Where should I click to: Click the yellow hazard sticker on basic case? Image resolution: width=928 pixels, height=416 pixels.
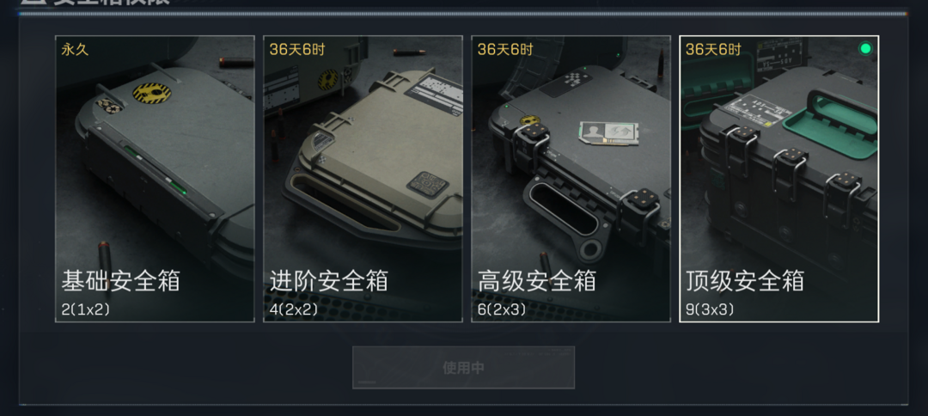(152, 93)
